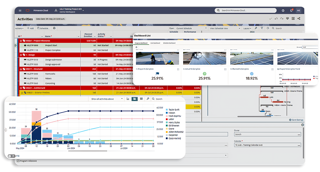Viewport: 320px width, 172px height.
Task: Expand the Project % Complete tile to fullscreen
Action: (178, 70)
